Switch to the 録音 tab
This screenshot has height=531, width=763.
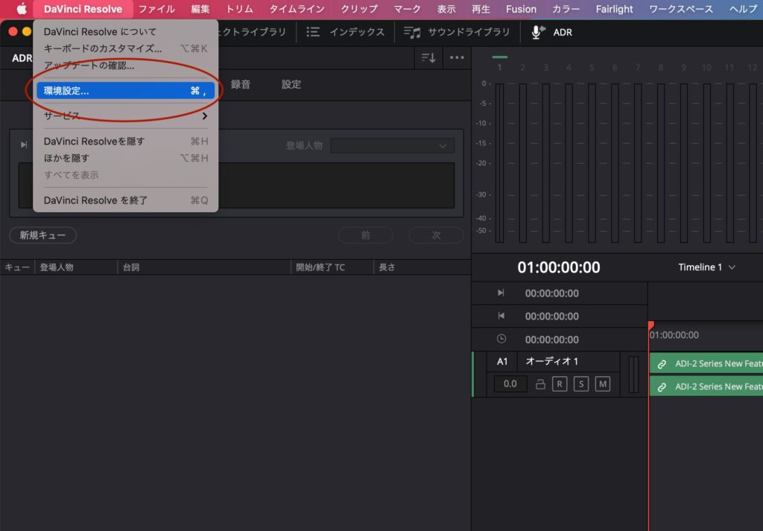point(241,84)
